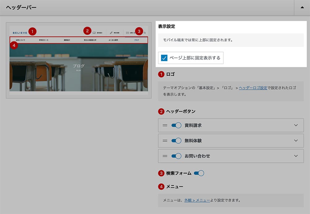Follow the 外観 > メニュー link
Image resolution: width=310 pixels, height=214 pixels.
(197, 200)
